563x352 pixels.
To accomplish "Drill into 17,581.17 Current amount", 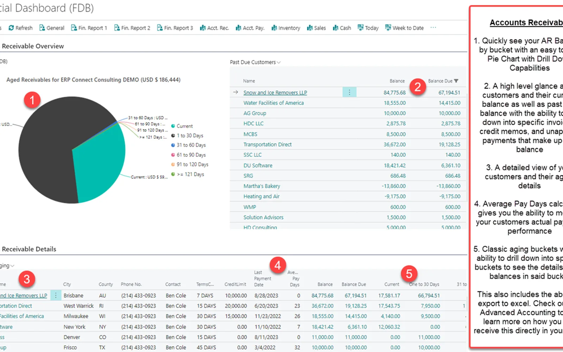I will (389, 296).
